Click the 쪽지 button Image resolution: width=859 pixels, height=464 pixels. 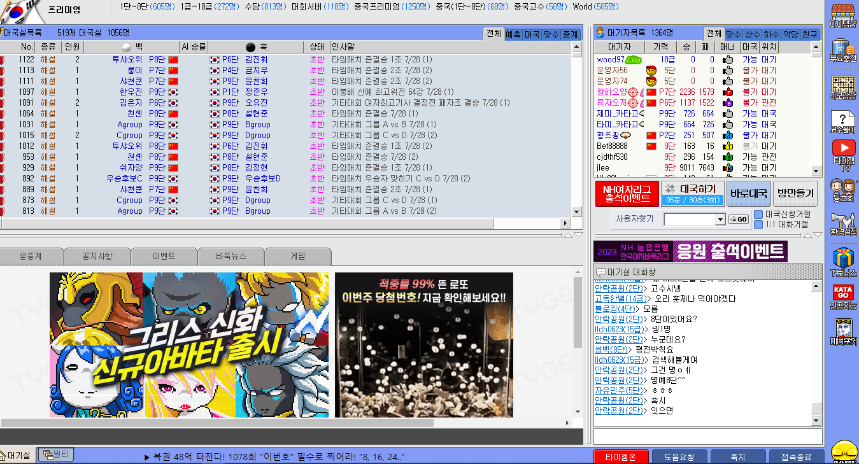point(738,457)
